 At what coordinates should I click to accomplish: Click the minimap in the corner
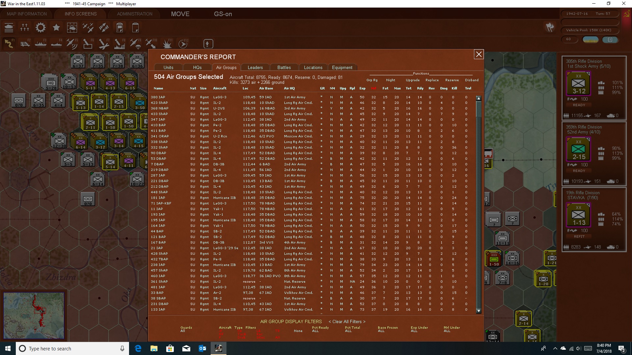click(x=34, y=316)
